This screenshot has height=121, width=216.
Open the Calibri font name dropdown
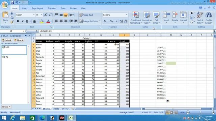[x=34, y=15]
